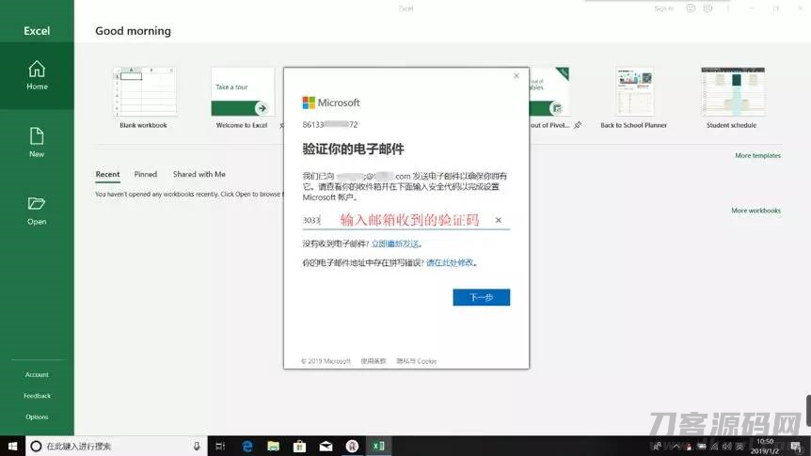The image size is (811, 456).
Task: Open Task View from the taskbar
Action: coord(220,446)
